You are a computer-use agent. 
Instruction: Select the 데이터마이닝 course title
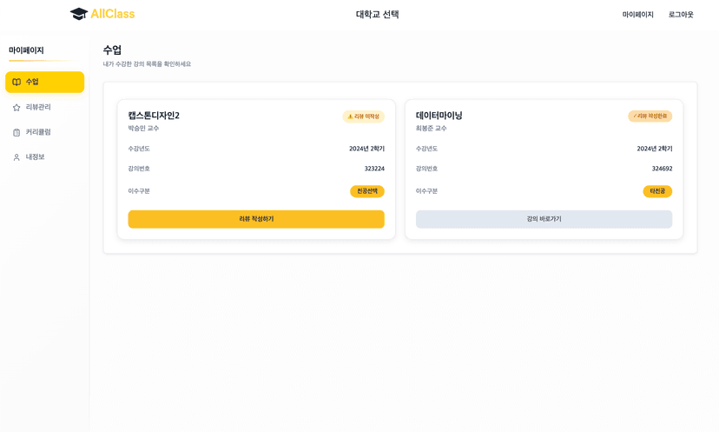(x=439, y=116)
